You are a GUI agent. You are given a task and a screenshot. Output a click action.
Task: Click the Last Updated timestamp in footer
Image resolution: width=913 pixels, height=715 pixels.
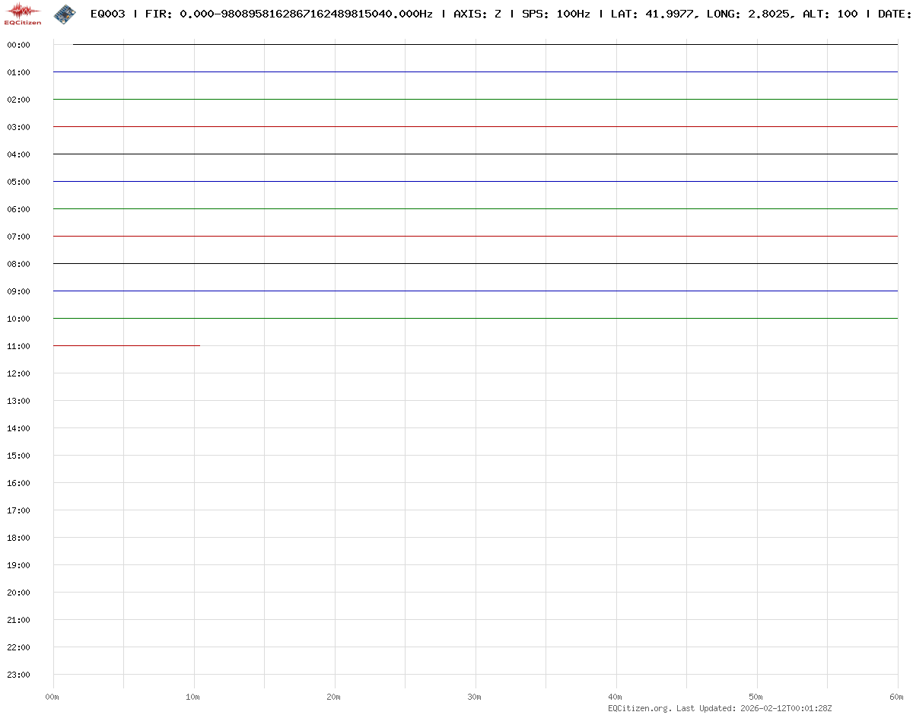[753, 708]
